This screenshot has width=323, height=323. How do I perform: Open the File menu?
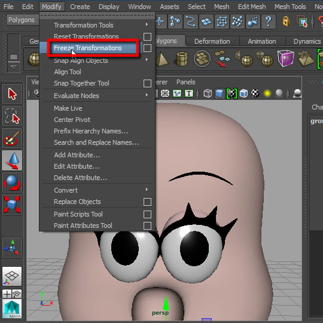click(8, 7)
